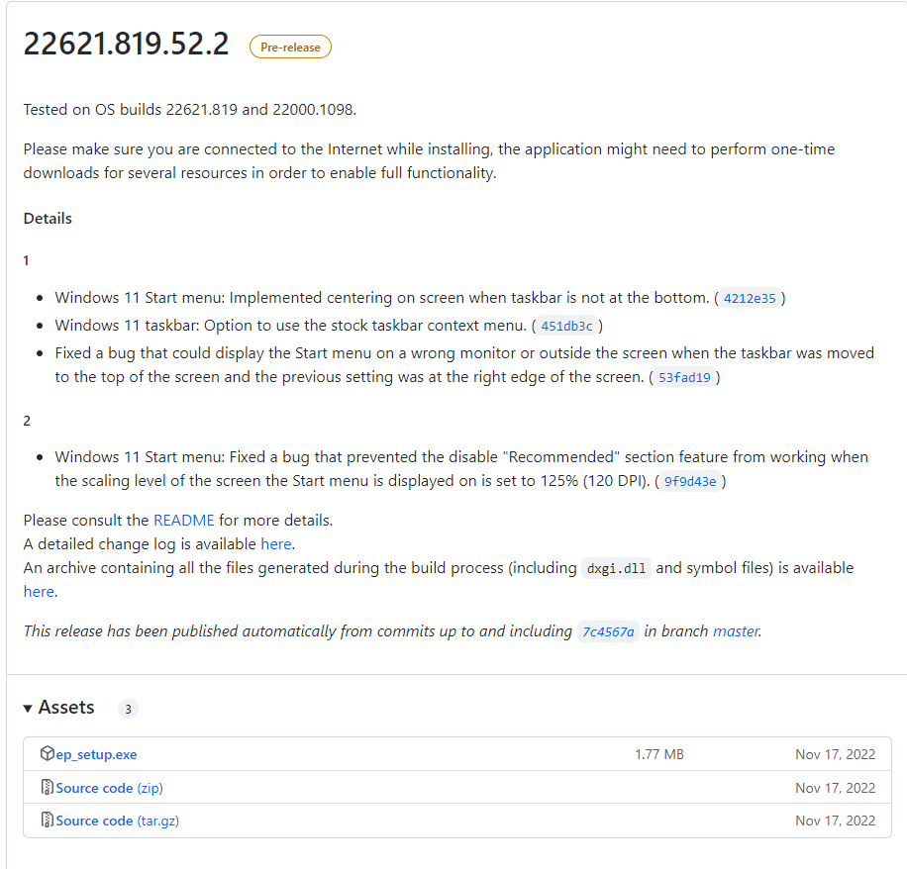Click the Nov 17, 2022 date for ep_setup.exe
Screen dimensions: 907x869
pos(835,754)
